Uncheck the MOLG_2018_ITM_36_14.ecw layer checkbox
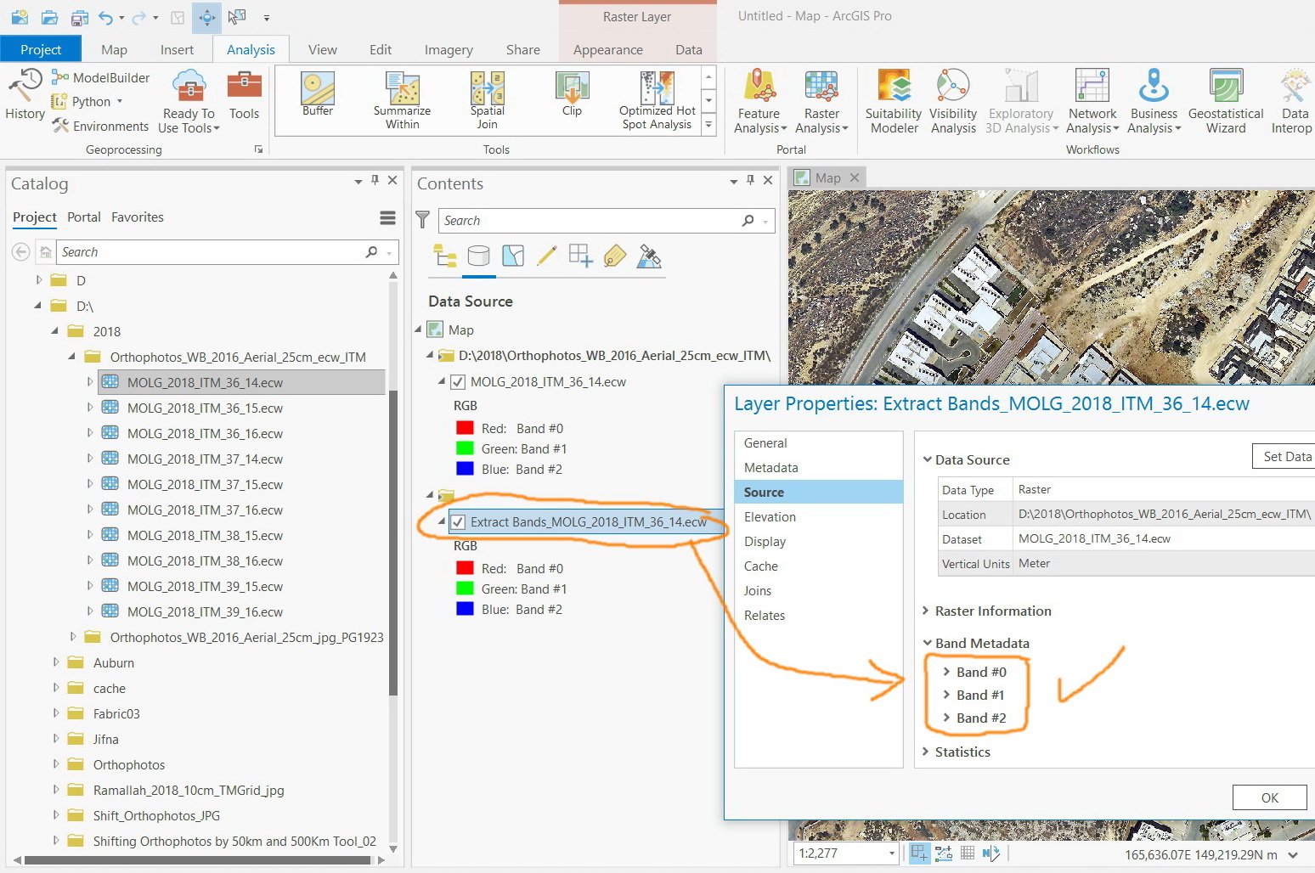The width and height of the screenshot is (1315, 873). point(458,382)
